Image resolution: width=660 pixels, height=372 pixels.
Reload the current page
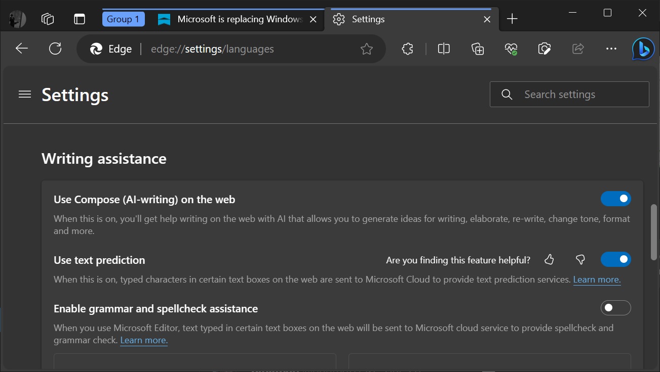click(55, 49)
